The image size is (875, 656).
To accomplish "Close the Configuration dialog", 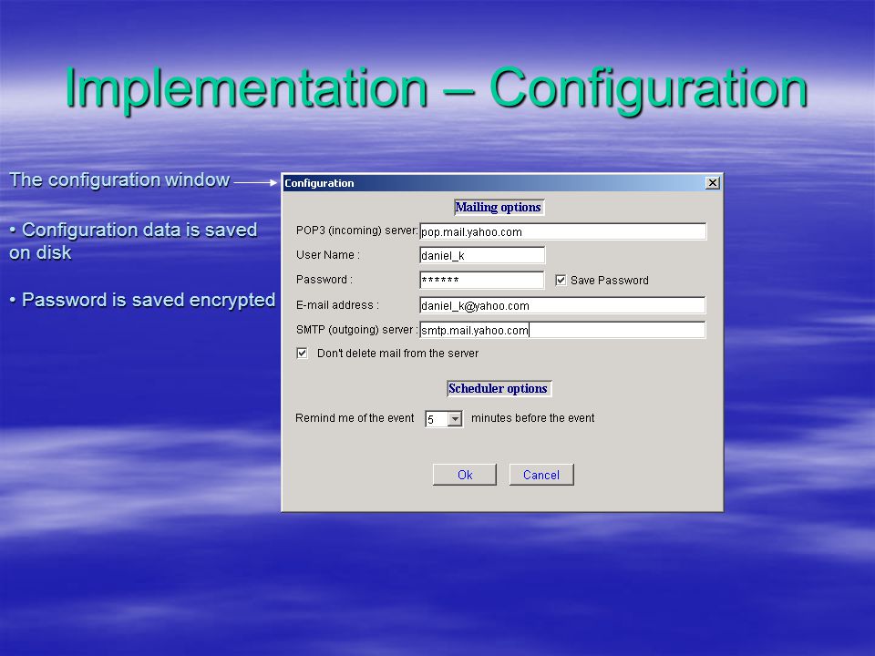I will [x=713, y=183].
